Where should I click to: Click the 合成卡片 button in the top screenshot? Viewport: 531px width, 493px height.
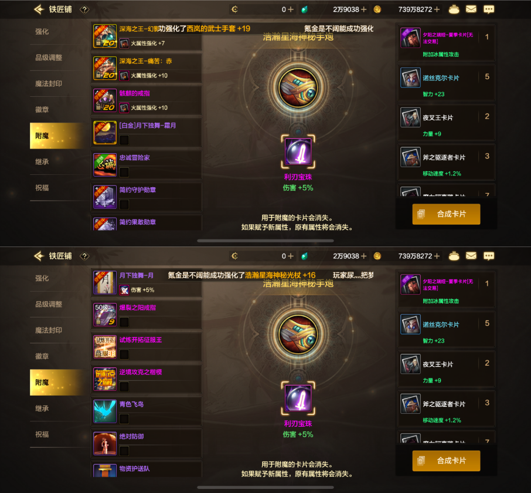coord(446,214)
